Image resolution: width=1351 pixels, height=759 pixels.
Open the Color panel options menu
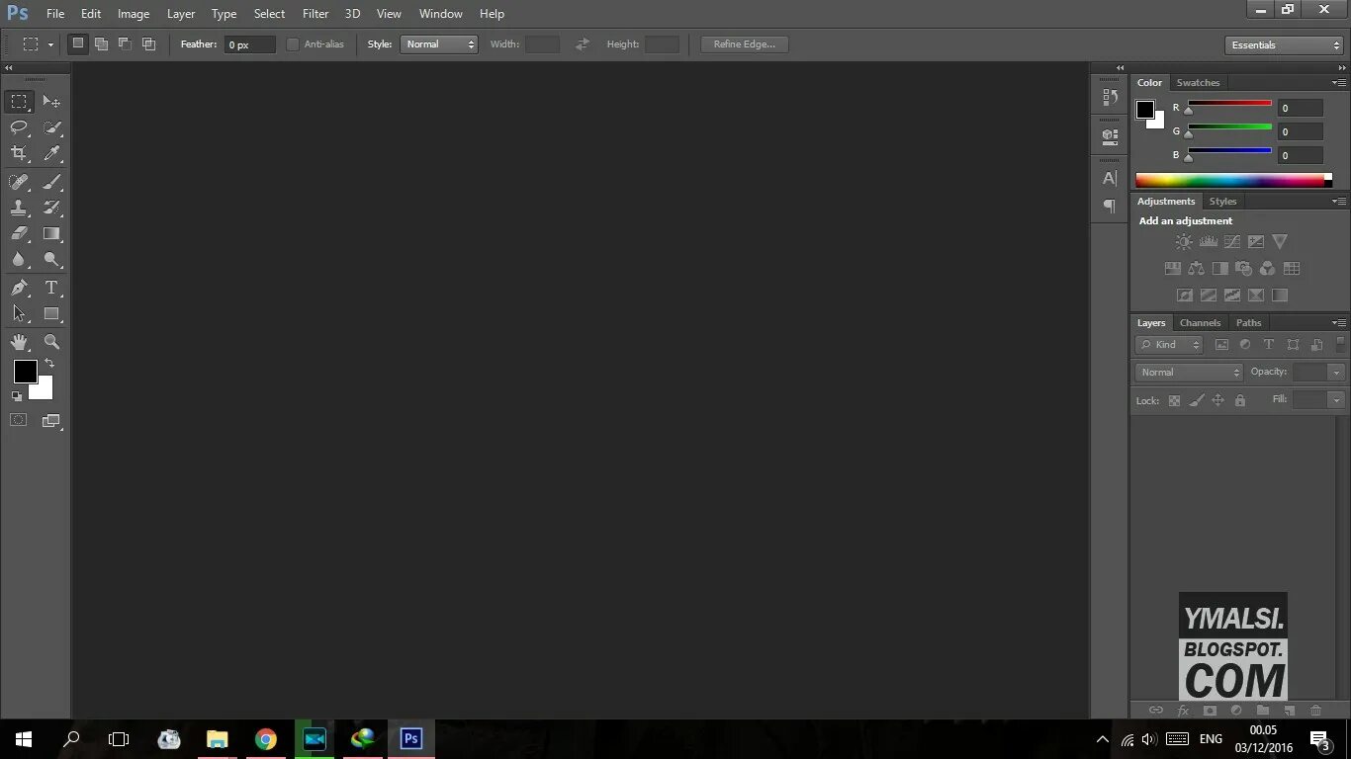1338,83
